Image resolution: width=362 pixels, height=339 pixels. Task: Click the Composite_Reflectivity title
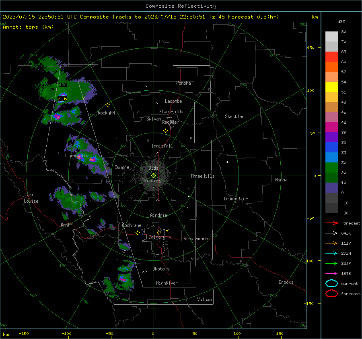(x=181, y=6)
